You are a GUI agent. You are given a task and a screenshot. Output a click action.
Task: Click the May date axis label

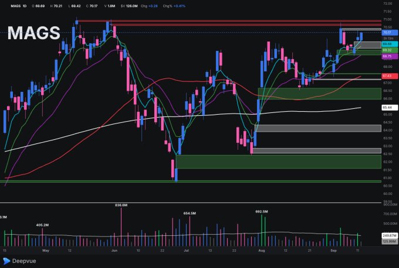(x=46, y=250)
